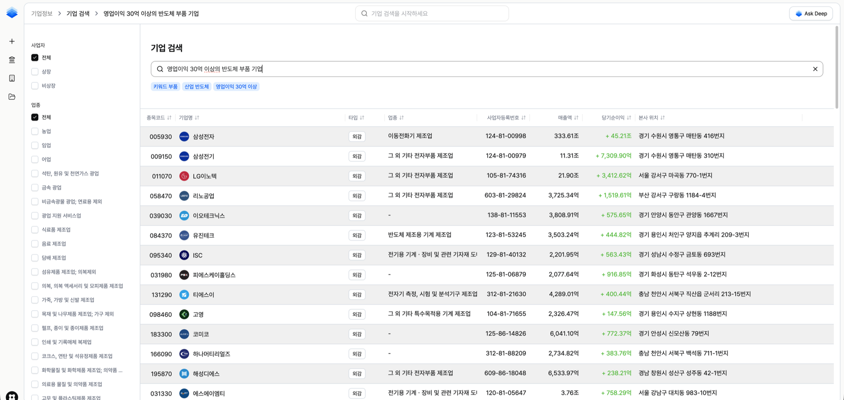Click the blue app logo icon
Screen dimensions: 844x400
12,13
